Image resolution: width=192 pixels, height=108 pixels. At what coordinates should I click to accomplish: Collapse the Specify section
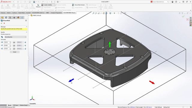pos(27,32)
